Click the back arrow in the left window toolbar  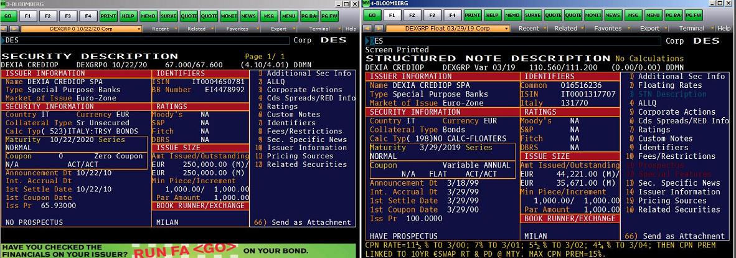pos(6,29)
